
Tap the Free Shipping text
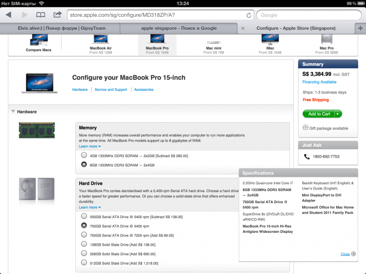(316, 100)
